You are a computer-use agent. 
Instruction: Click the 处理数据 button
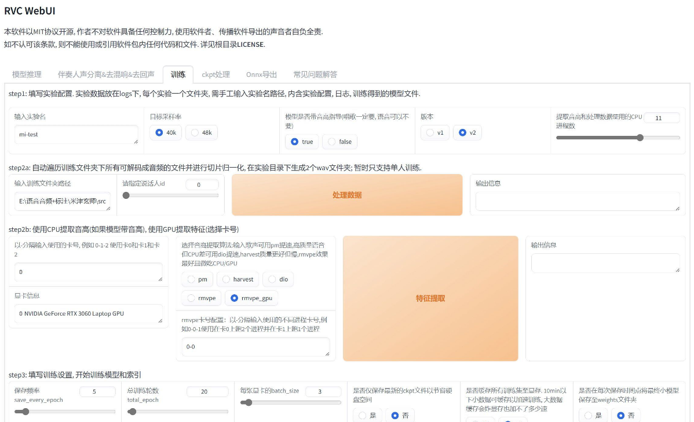point(347,195)
